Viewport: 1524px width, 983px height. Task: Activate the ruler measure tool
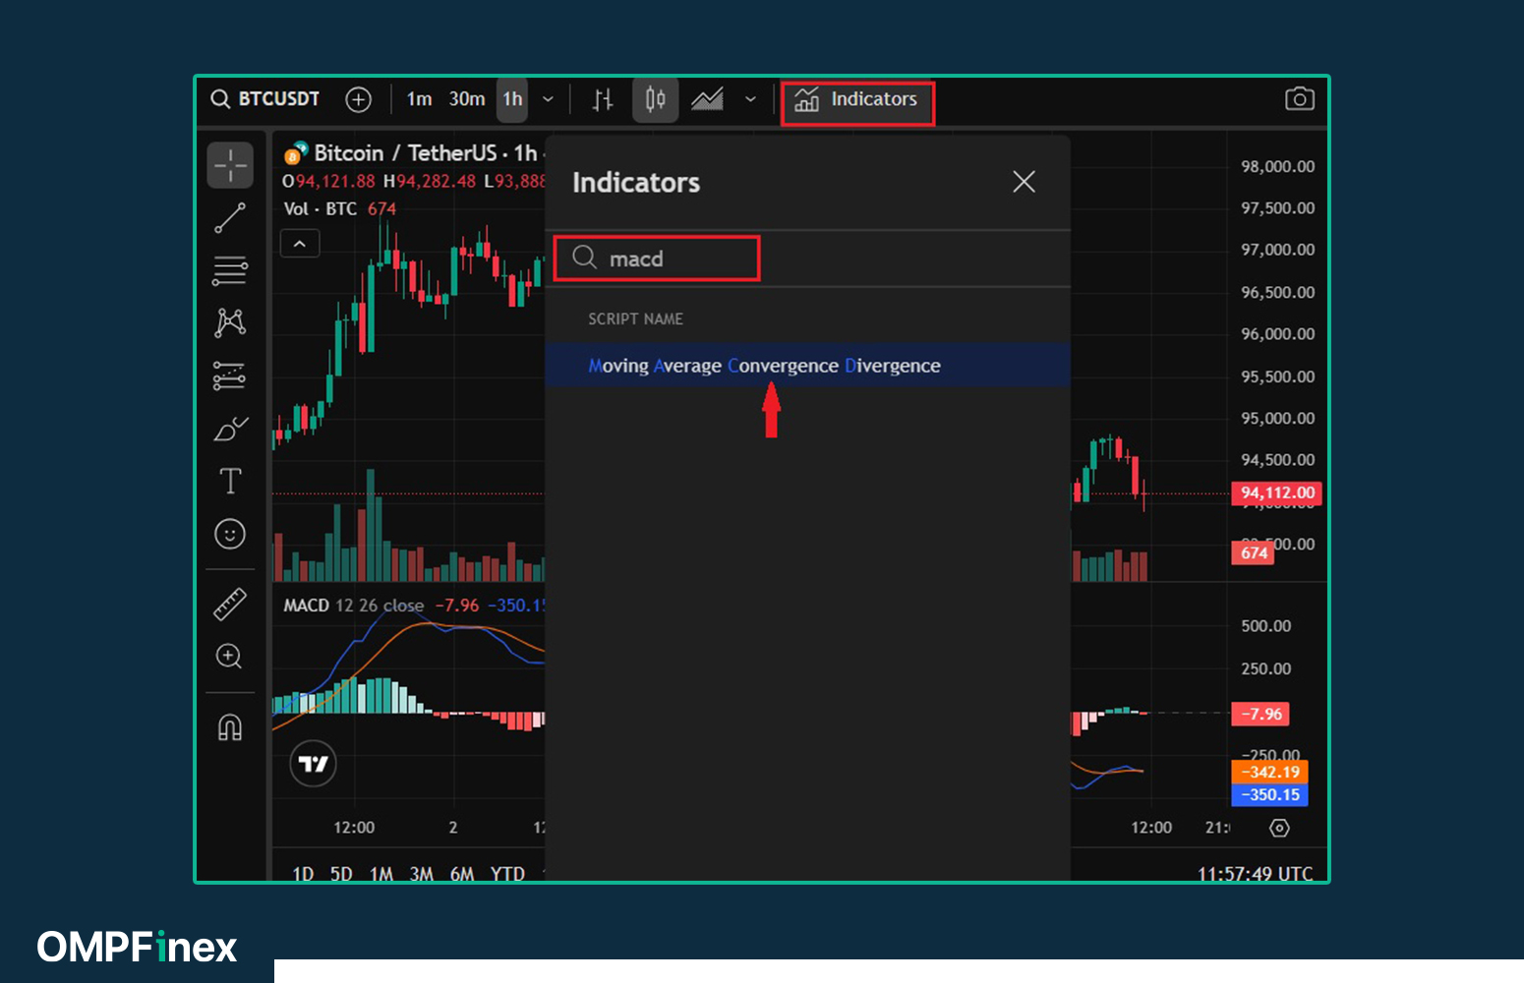(x=230, y=604)
